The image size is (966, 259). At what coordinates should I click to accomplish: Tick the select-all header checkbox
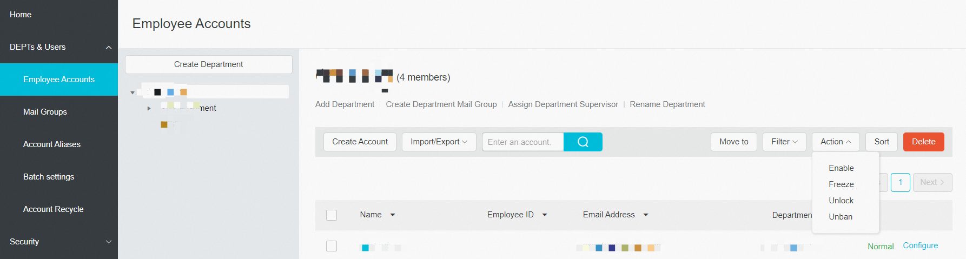pyautogui.click(x=332, y=215)
